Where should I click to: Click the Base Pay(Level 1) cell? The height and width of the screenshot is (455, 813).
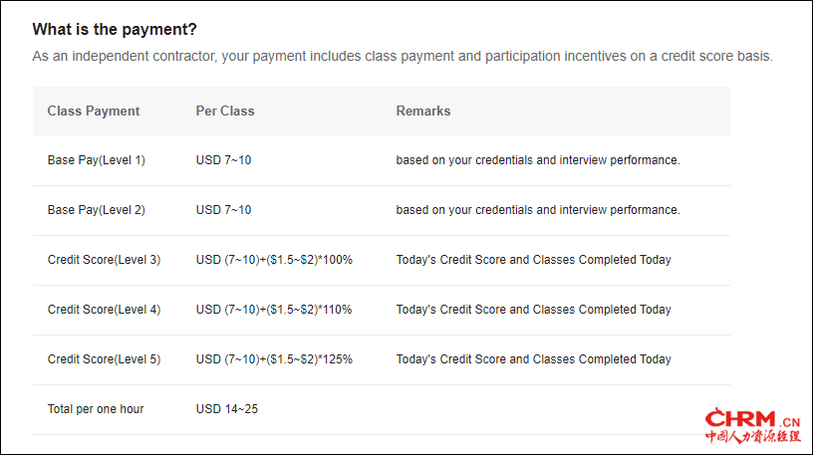[97, 160]
